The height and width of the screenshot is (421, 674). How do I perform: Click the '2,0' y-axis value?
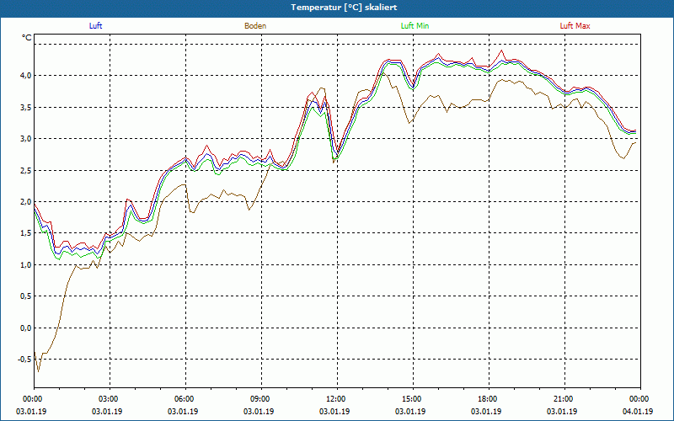pos(26,201)
